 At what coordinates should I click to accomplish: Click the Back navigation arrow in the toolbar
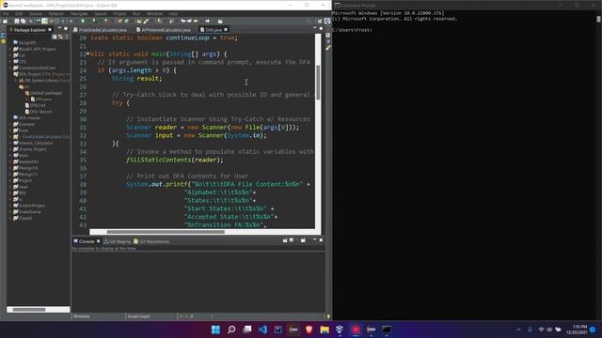(196, 21)
